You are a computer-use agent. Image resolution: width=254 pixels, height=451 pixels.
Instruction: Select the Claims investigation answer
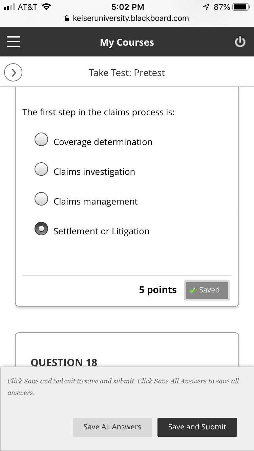pyautogui.click(x=41, y=169)
